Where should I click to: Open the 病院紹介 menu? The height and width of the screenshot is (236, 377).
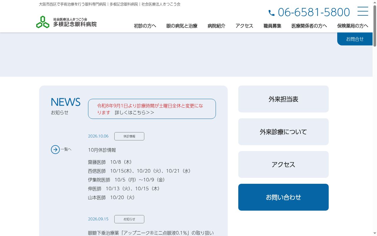(216, 26)
